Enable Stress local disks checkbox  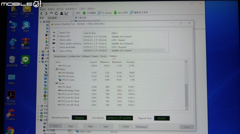58,47
